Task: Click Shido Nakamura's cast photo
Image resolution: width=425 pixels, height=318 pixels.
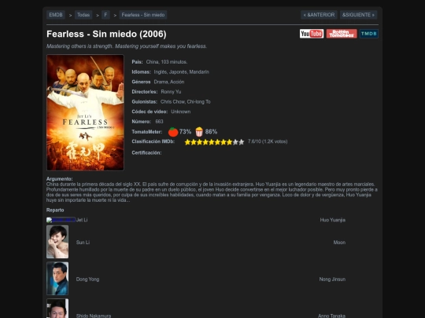Action: (57, 309)
